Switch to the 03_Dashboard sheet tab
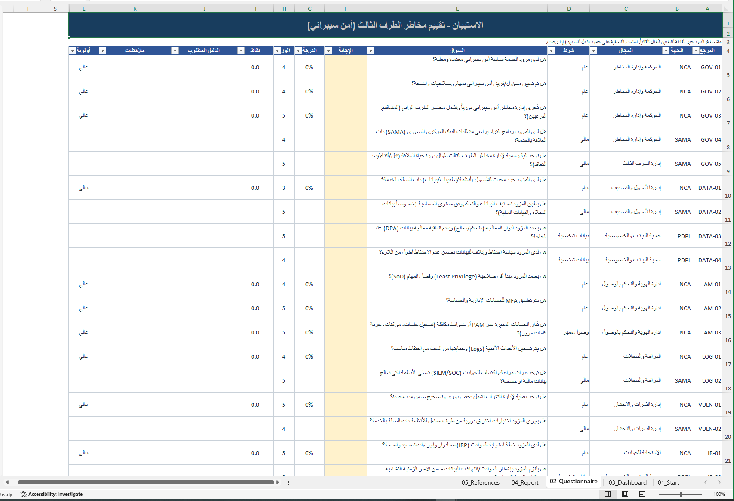The width and height of the screenshot is (734, 501). click(627, 482)
